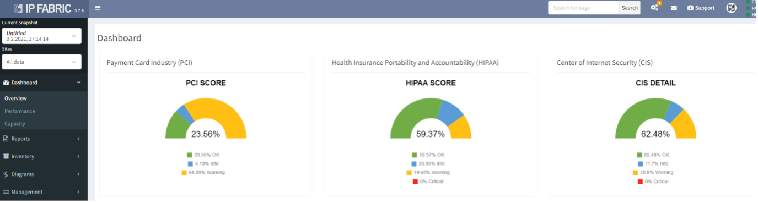758x203 pixels.
Task: Click the Management arrows icon
Action: tap(6, 192)
